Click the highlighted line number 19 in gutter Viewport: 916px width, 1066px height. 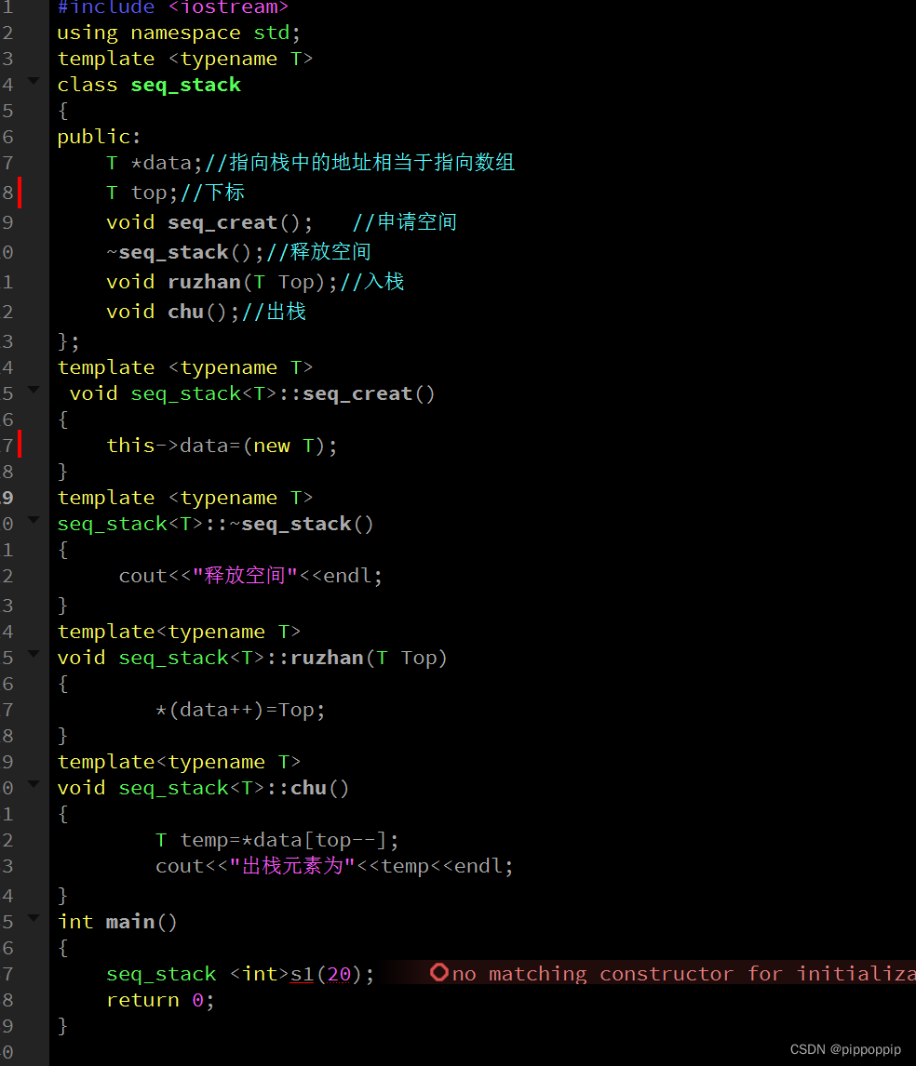click(7, 497)
